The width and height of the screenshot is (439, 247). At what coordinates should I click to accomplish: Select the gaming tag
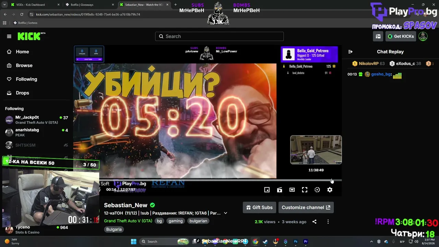pyautogui.click(x=176, y=221)
